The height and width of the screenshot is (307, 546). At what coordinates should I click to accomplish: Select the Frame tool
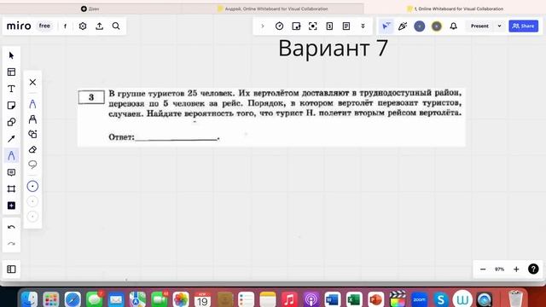coord(11,189)
